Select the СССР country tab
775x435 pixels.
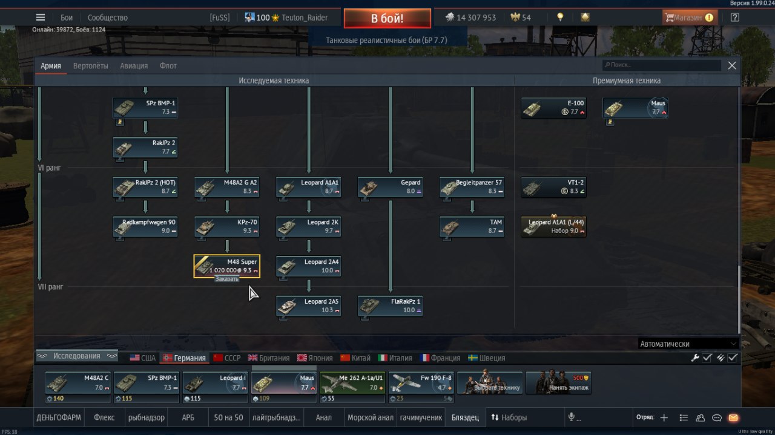(227, 358)
